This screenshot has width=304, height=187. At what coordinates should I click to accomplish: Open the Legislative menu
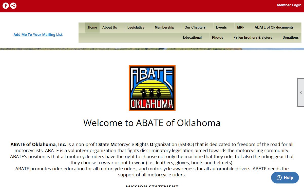point(136,28)
